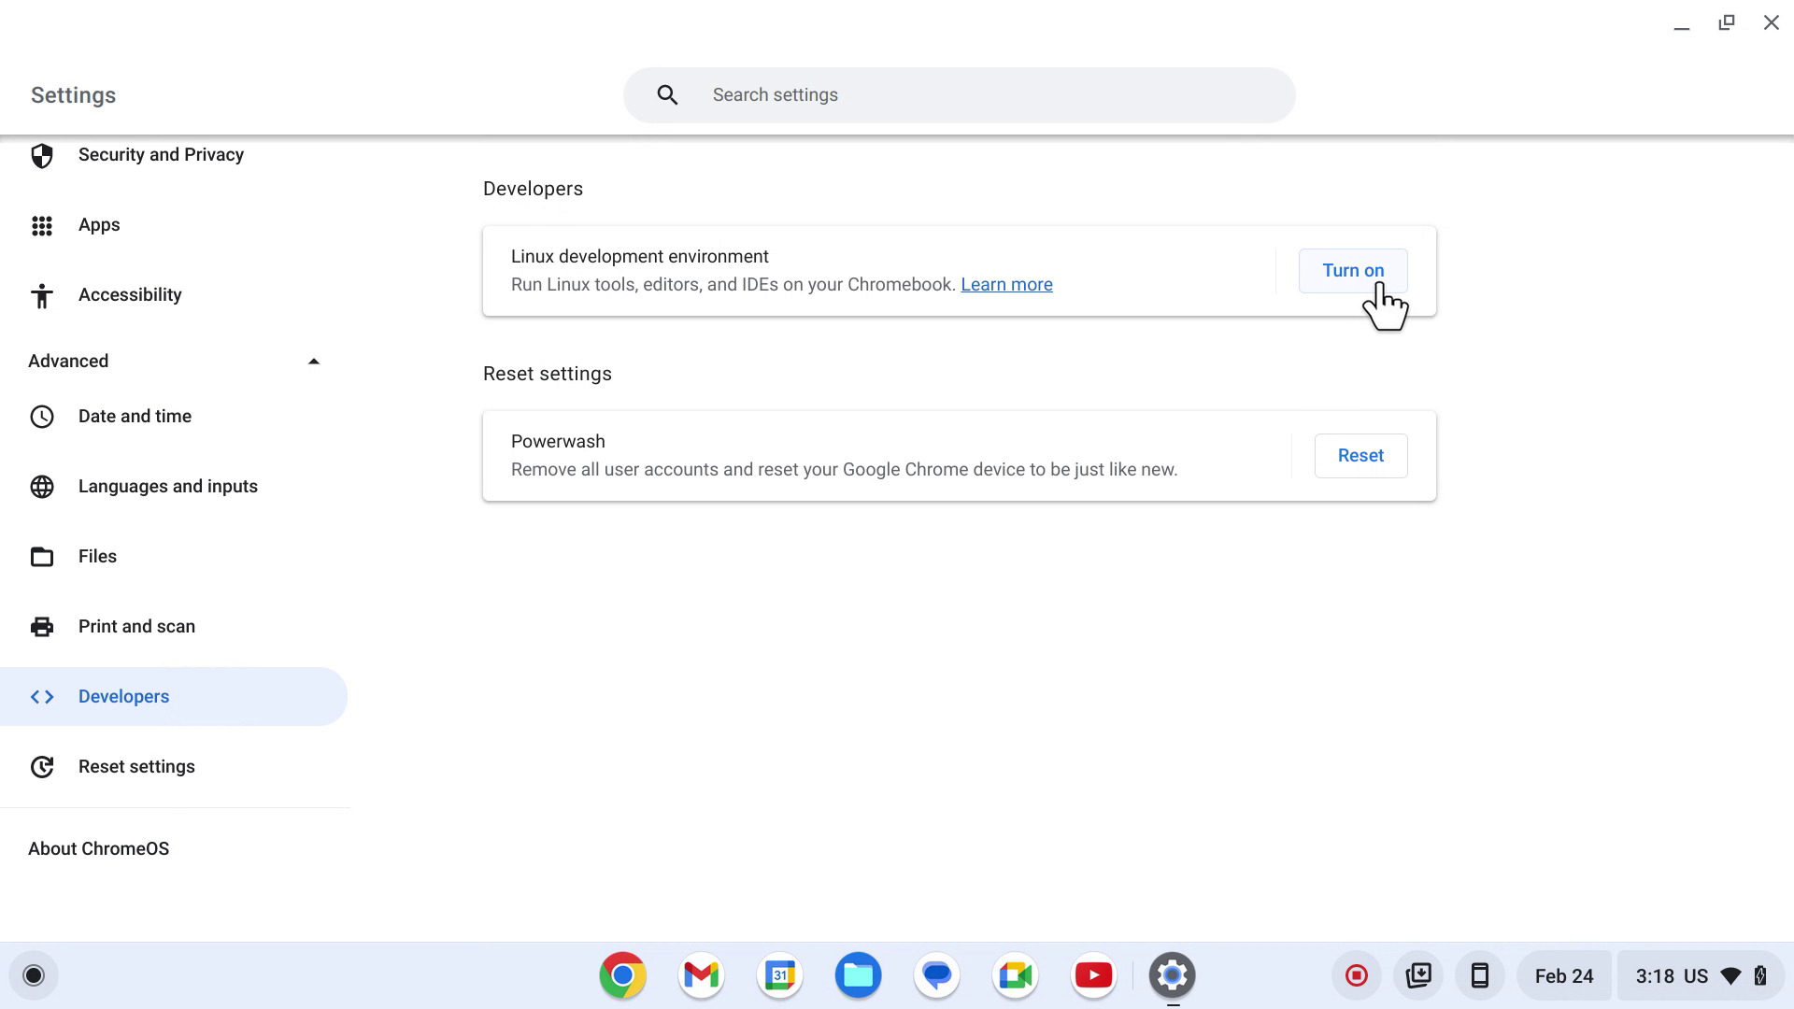Click the Apps grid icon in sidebar
This screenshot has height=1009, width=1794.
42,225
